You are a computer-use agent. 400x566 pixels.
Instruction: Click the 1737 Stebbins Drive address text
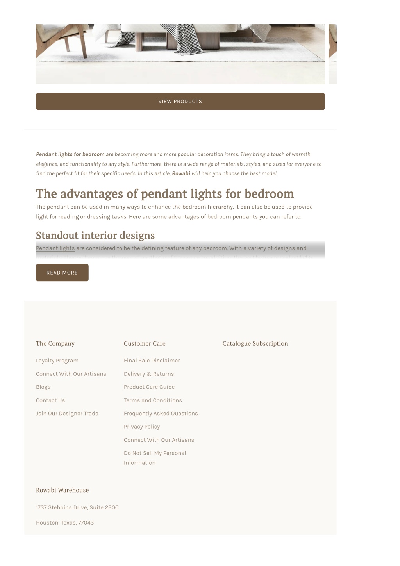coord(77,507)
